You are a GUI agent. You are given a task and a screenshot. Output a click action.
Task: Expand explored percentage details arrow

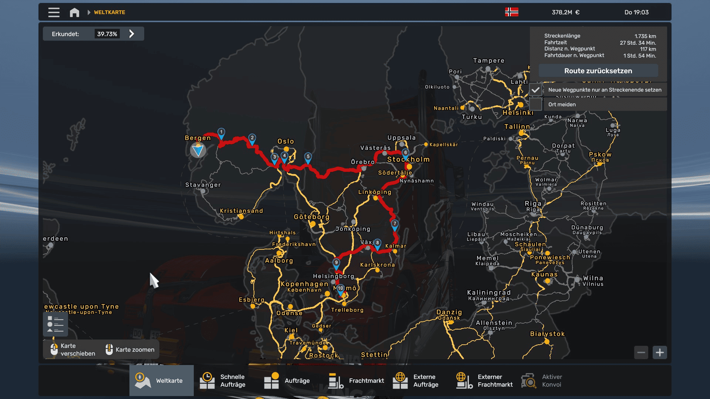pyautogui.click(x=132, y=34)
